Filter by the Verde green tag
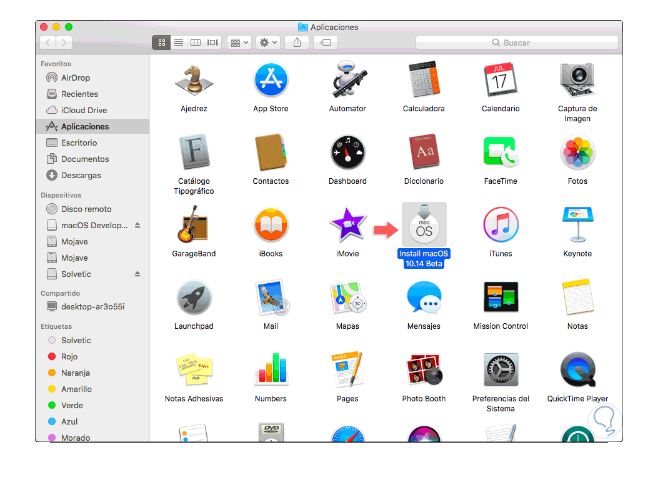The height and width of the screenshot is (492, 658). coord(92,406)
